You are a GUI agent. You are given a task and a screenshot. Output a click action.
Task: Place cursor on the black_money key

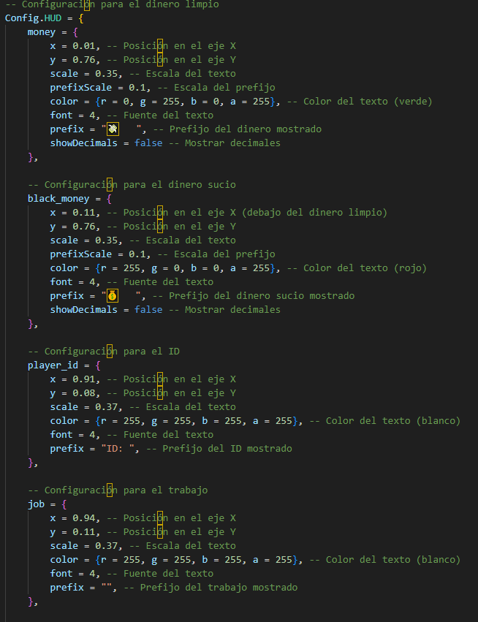(x=58, y=199)
